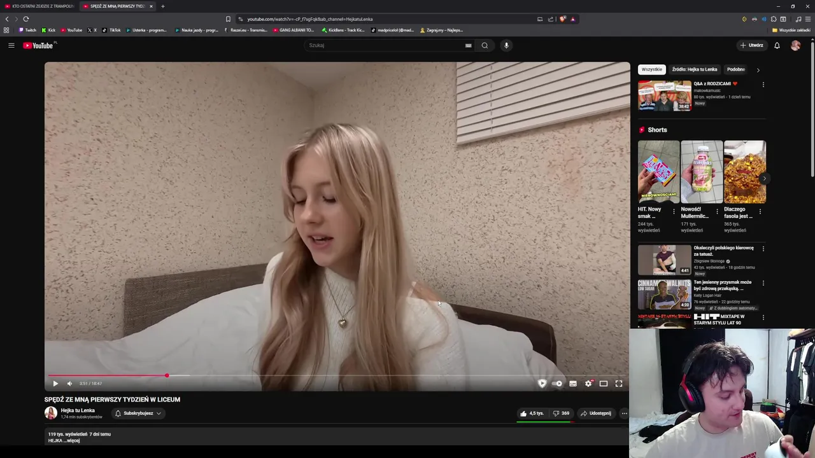Open options for MIXTAPE W STARYM STYLU

(x=763, y=317)
